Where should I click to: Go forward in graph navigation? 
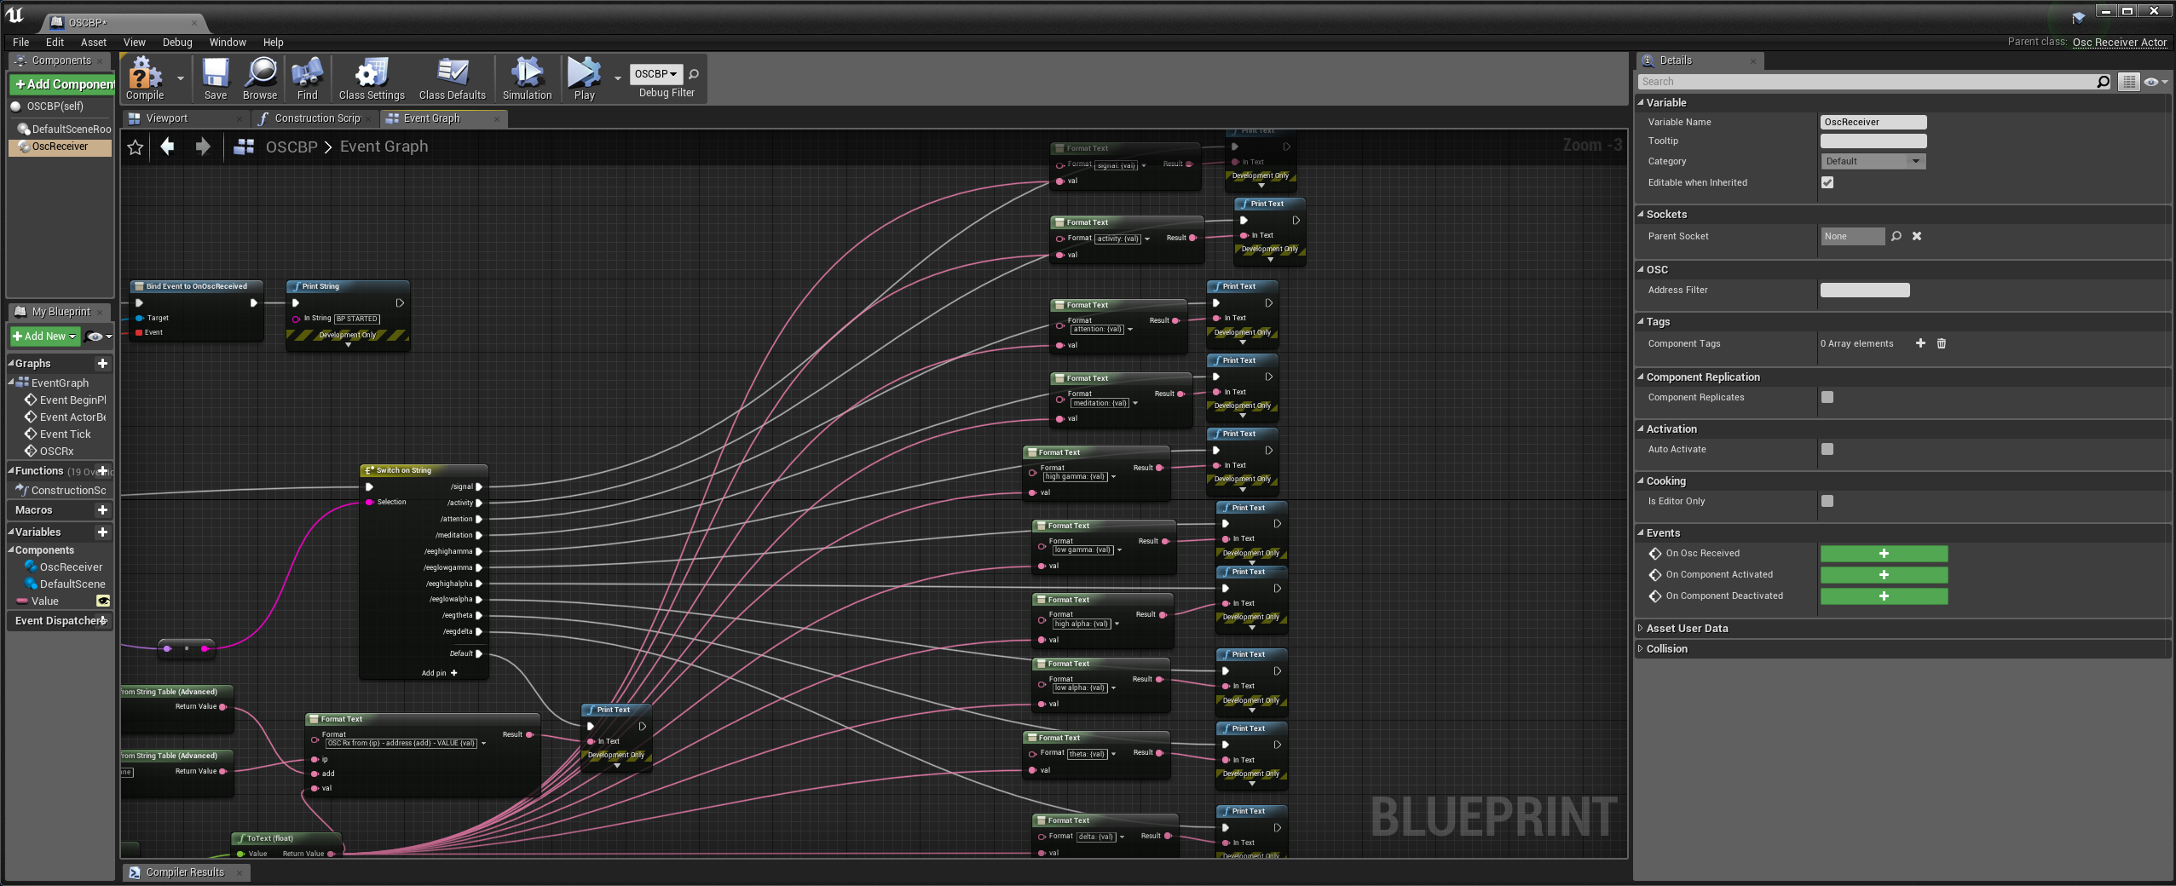pyautogui.click(x=203, y=147)
